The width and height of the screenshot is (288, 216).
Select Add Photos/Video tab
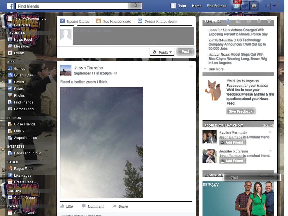click(114, 21)
